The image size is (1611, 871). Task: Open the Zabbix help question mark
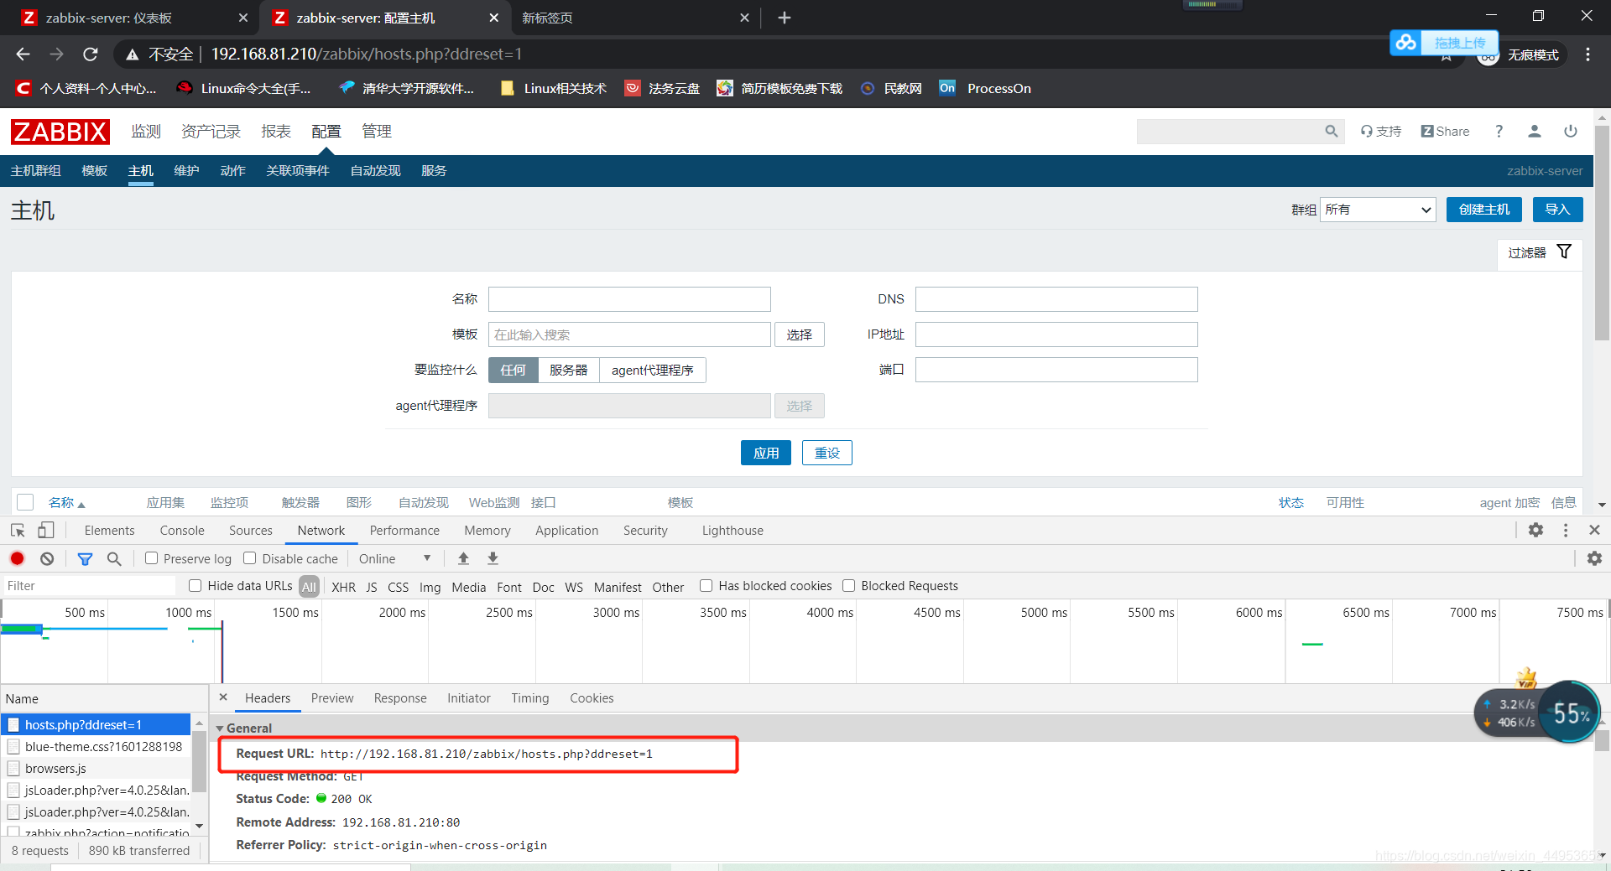[1499, 132]
